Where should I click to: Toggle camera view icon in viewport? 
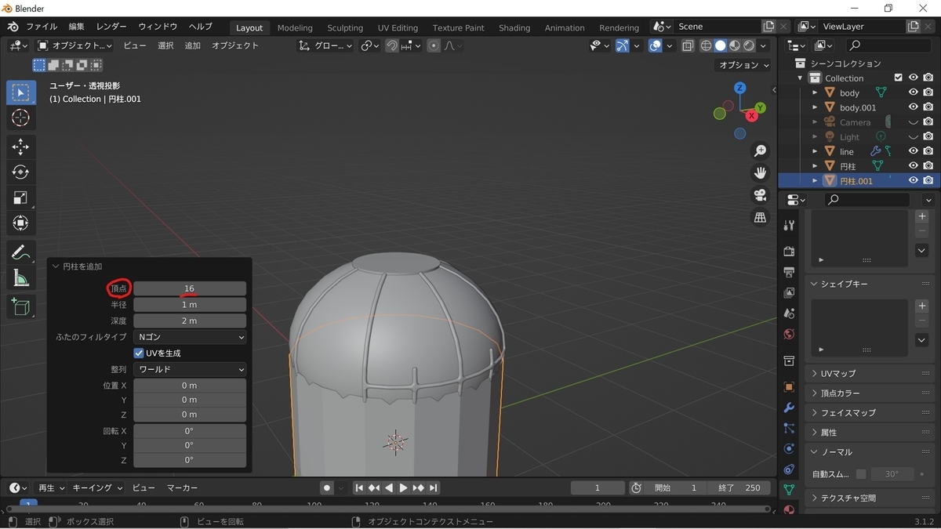[760, 195]
